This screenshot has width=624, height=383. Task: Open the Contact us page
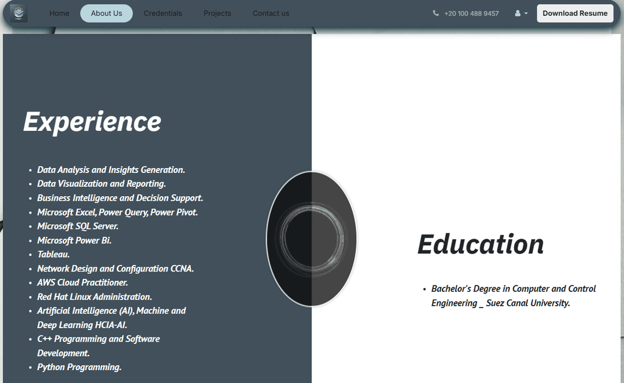tap(271, 13)
